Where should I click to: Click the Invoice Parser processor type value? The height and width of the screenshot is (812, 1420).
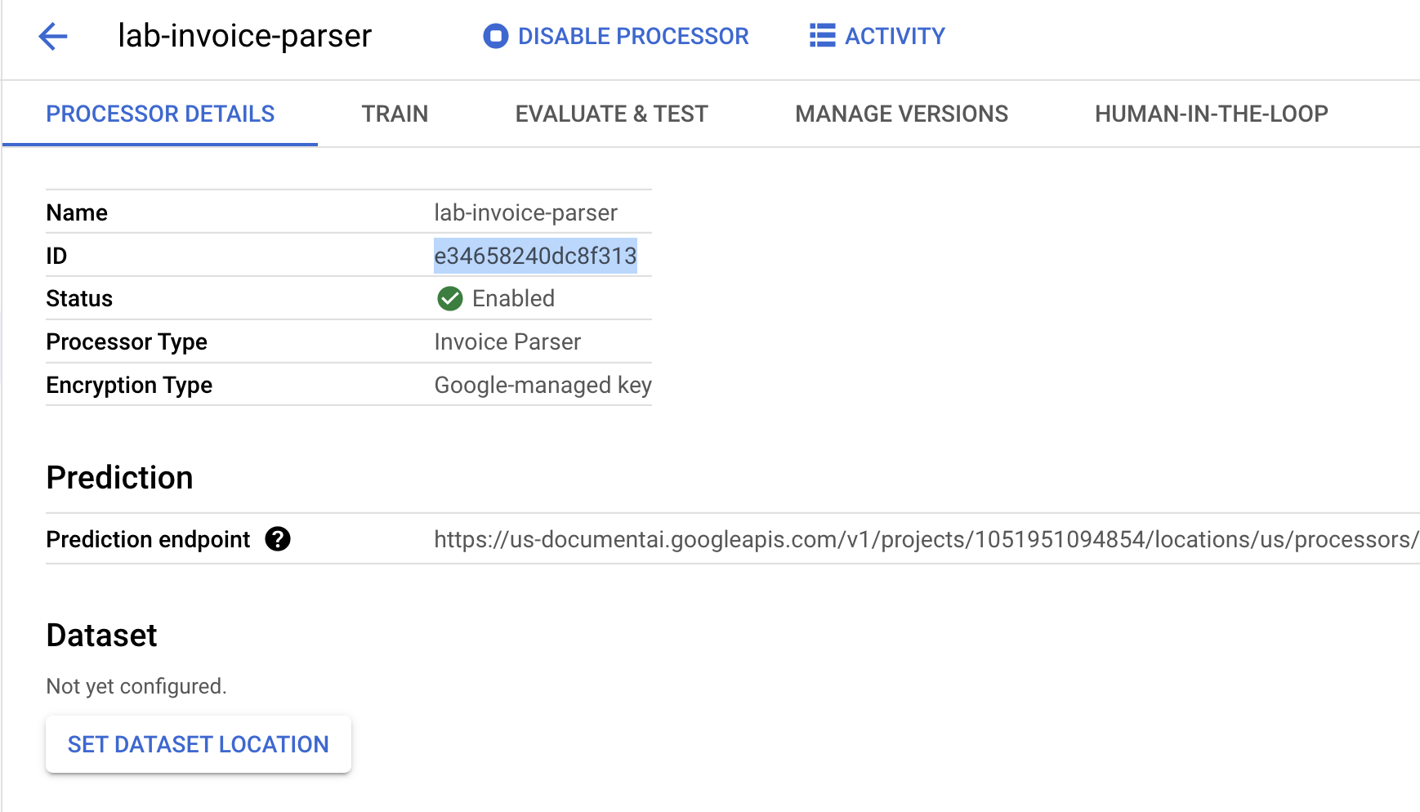coord(507,341)
